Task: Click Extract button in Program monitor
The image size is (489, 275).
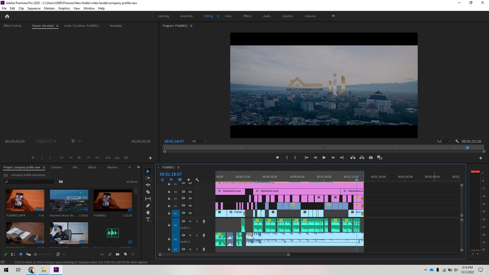Action: coord(362,158)
